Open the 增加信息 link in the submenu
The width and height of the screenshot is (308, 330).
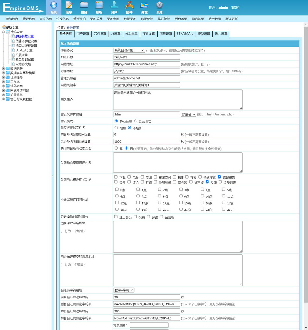point(12,19)
